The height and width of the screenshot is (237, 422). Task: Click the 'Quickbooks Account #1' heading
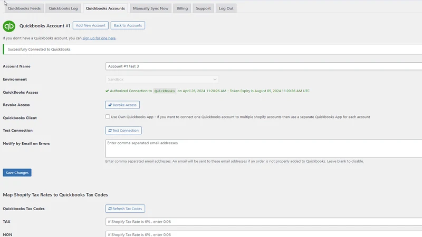(x=45, y=25)
